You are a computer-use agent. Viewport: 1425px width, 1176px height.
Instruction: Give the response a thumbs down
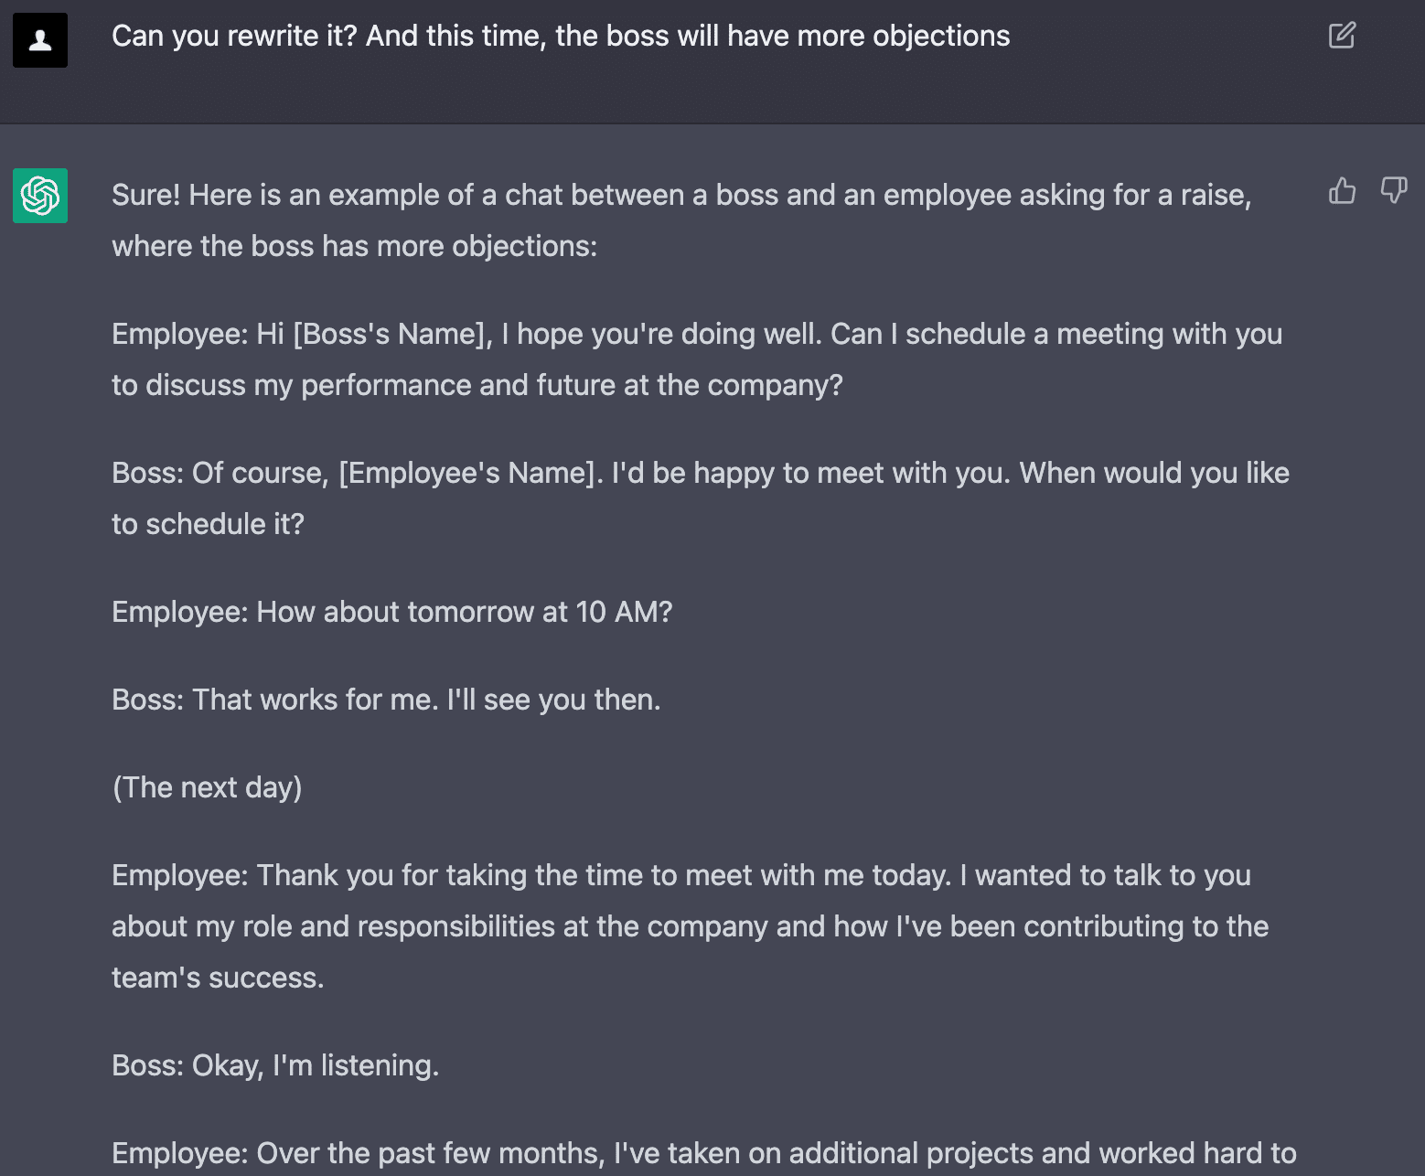[1393, 190]
